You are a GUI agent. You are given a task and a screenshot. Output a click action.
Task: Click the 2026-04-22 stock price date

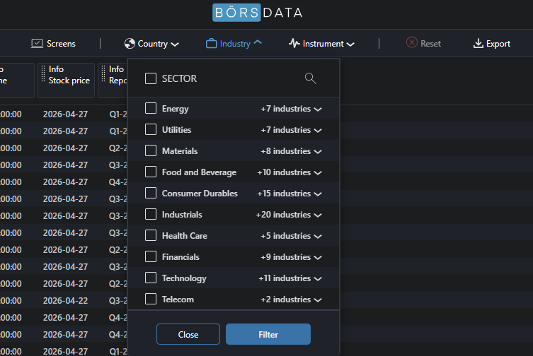(65, 301)
